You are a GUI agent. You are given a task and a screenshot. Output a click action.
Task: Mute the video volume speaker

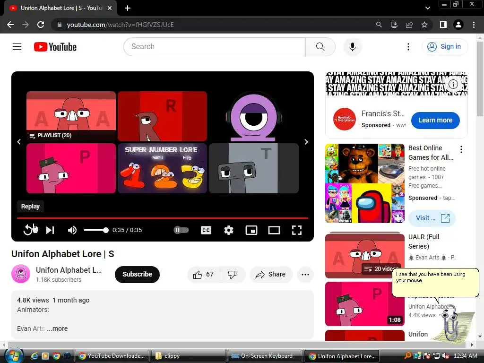click(72, 230)
